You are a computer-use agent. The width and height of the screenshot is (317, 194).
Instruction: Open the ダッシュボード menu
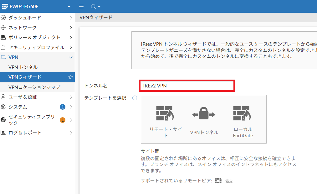[x=25, y=18]
